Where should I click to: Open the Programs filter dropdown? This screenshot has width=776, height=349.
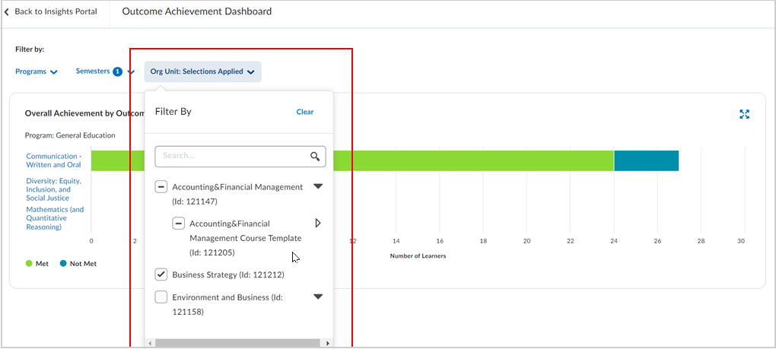pyautogui.click(x=37, y=71)
